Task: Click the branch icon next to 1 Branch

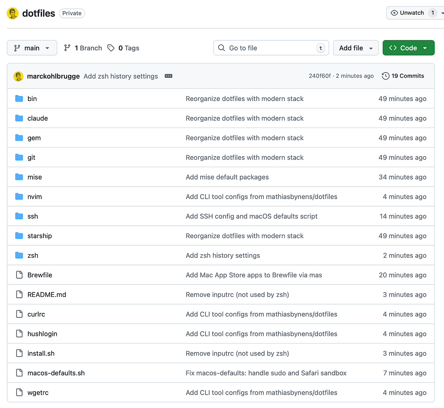Action: pos(67,48)
